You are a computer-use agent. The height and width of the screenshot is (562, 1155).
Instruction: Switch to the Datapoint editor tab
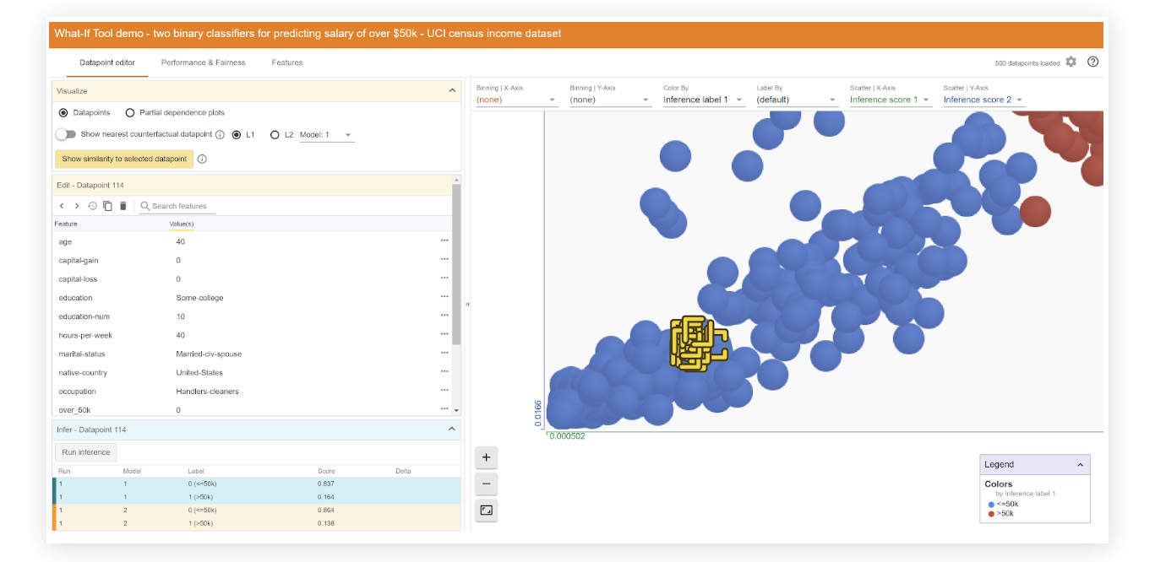[x=107, y=62]
